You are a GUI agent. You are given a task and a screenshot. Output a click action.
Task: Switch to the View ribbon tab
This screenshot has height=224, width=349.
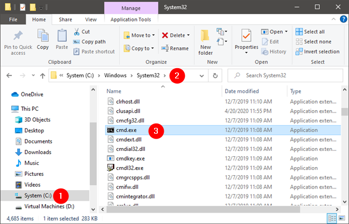91,19
